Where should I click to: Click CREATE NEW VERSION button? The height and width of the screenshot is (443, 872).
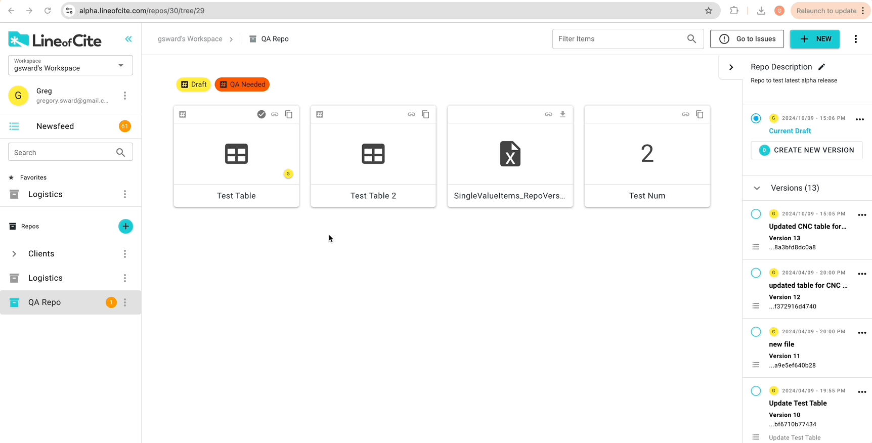807,150
